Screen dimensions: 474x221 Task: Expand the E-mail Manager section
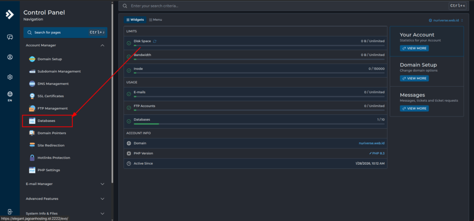(x=102, y=184)
